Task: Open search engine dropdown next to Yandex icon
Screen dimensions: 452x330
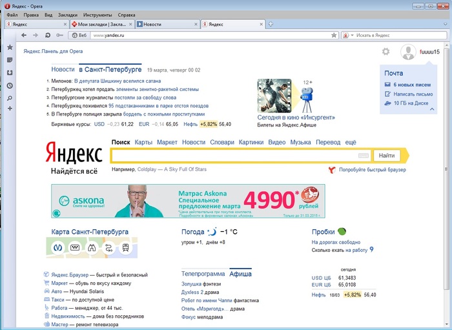Action: pyautogui.click(x=353, y=35)
